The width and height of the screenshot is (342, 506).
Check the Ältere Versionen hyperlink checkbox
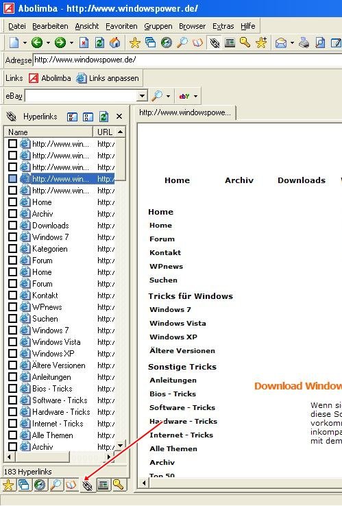tap(12, 365)
